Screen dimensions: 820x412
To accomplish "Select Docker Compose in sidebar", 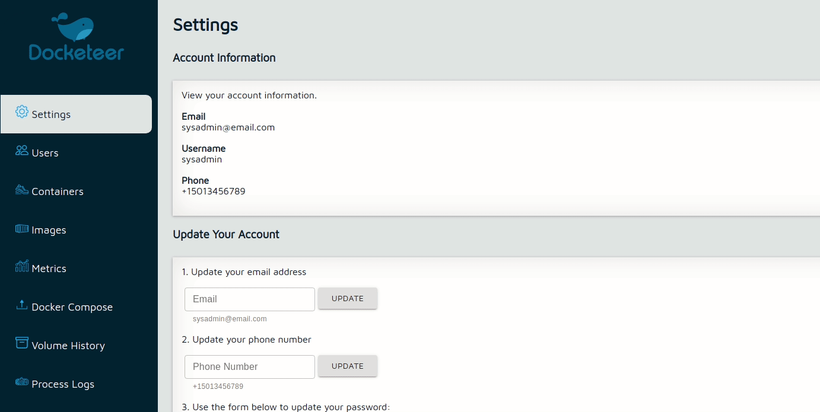I will click(x=76, y=307).
